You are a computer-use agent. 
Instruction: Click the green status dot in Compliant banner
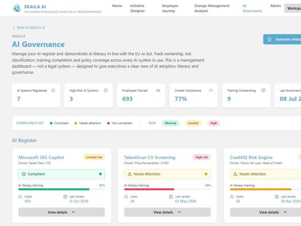[100, 174]
